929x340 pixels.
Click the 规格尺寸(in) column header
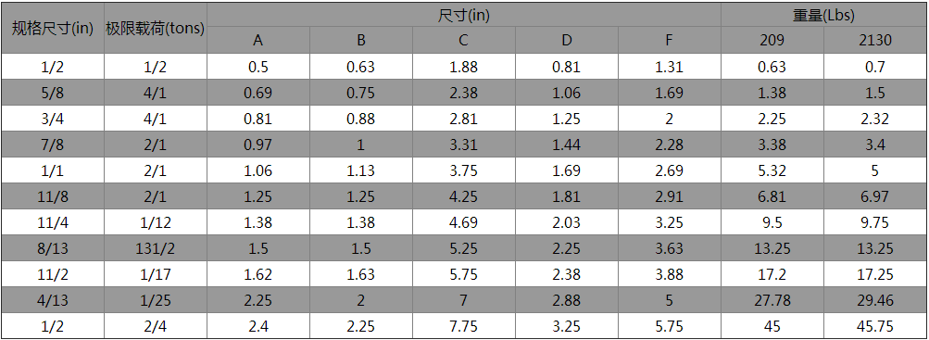(52, 28)
